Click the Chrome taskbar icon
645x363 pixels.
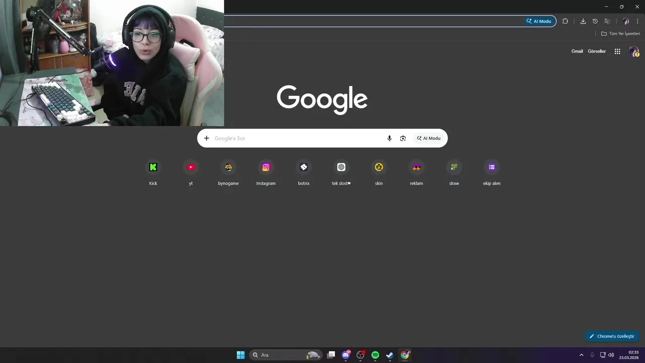[405, 355]
